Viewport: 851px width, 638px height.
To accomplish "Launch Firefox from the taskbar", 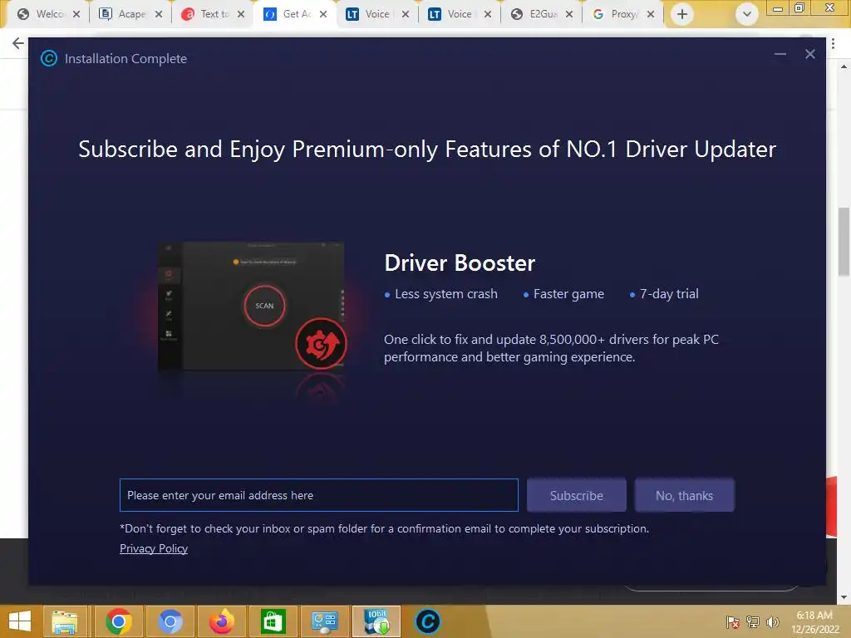I will (x=221, y=621).
